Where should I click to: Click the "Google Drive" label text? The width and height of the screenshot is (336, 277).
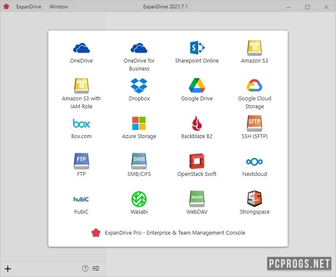(x=197, y=99)
